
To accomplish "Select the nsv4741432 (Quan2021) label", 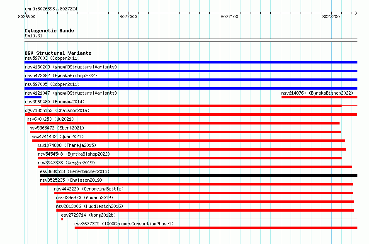I will pos(58,137).
